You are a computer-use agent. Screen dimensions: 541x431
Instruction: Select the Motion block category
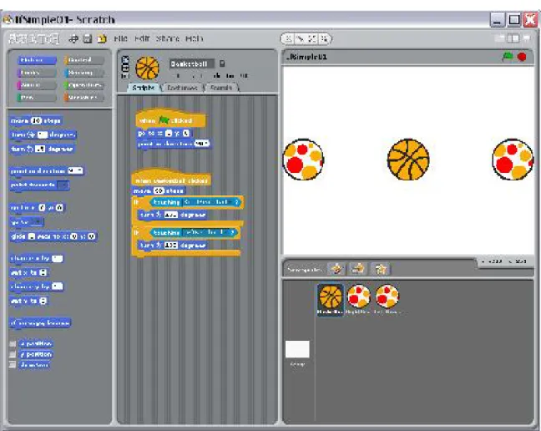pos(37,60)
